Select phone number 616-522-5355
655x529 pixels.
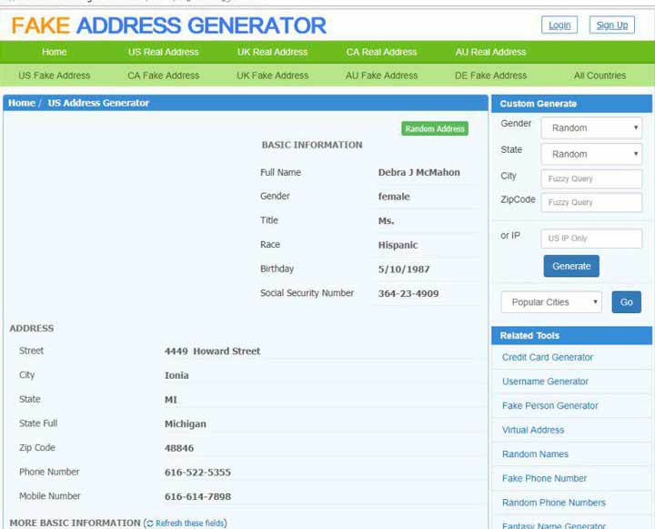click(197, 473)
